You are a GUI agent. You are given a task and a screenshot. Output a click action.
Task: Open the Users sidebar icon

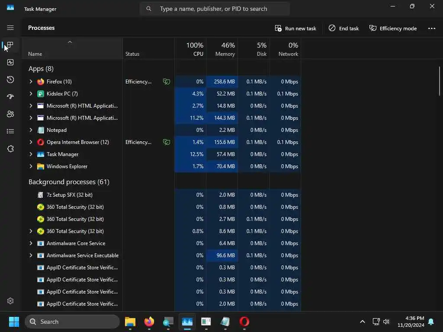tap(10, 114)
